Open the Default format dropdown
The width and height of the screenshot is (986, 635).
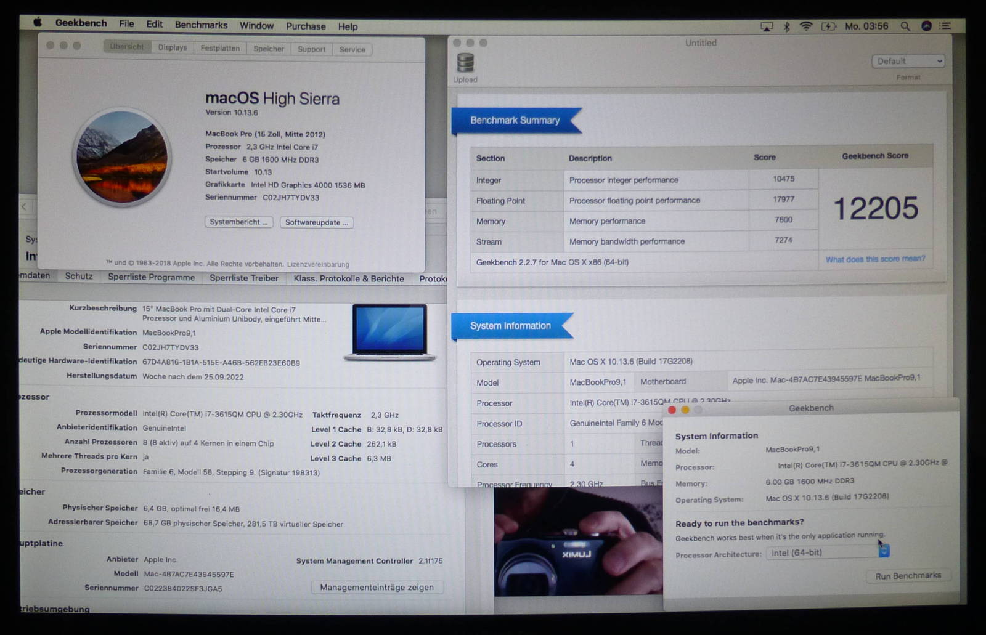coord(908,61)
